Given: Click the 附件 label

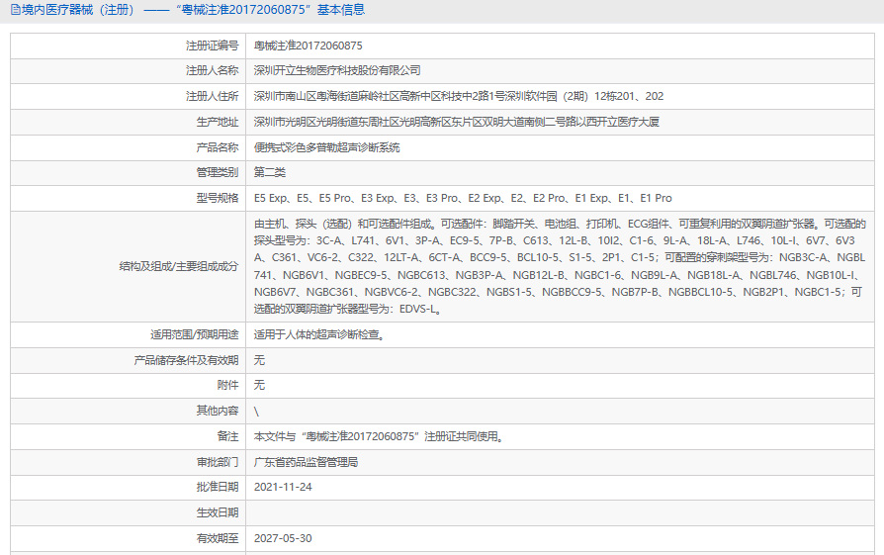Looking at the screenshot, I should 227,385.
